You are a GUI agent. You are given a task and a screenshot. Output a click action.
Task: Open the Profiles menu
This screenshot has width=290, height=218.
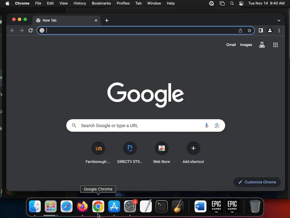click(123, 3)
